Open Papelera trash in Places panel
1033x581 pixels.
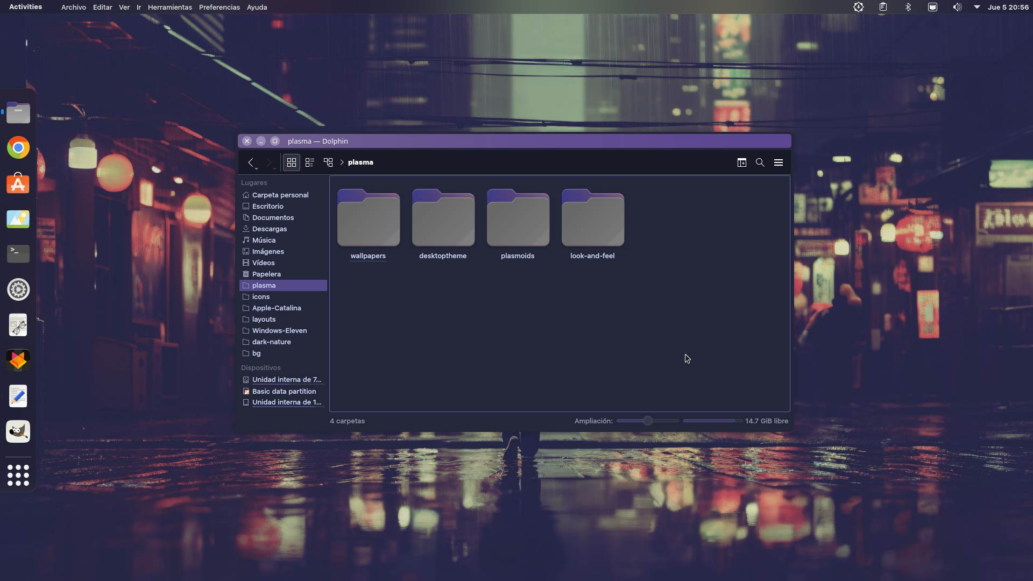pos(283,274)
